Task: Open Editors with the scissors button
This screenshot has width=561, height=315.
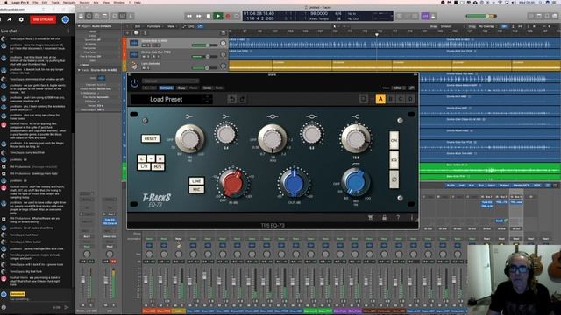Action: point(131,16)
